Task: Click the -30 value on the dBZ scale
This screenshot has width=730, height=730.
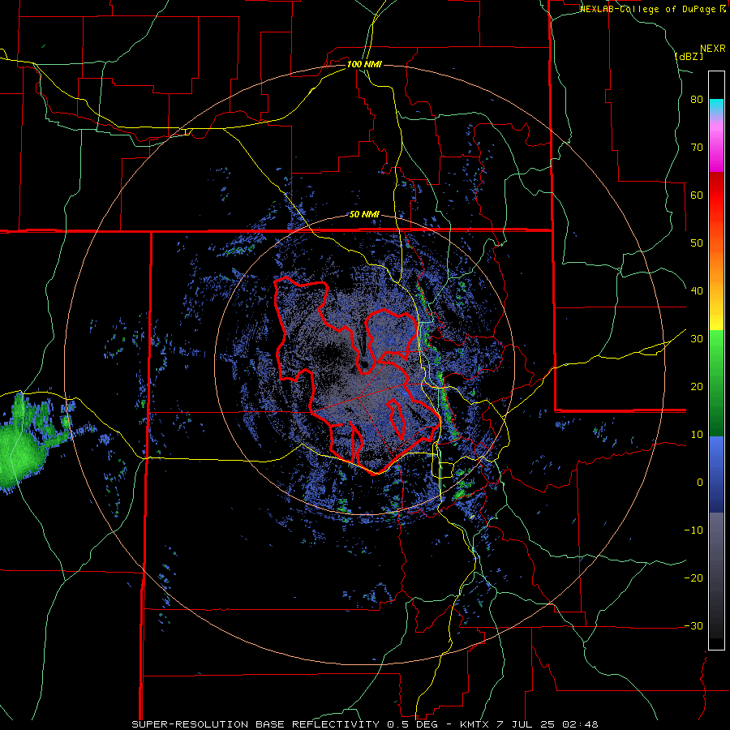Action: (693, 625)
